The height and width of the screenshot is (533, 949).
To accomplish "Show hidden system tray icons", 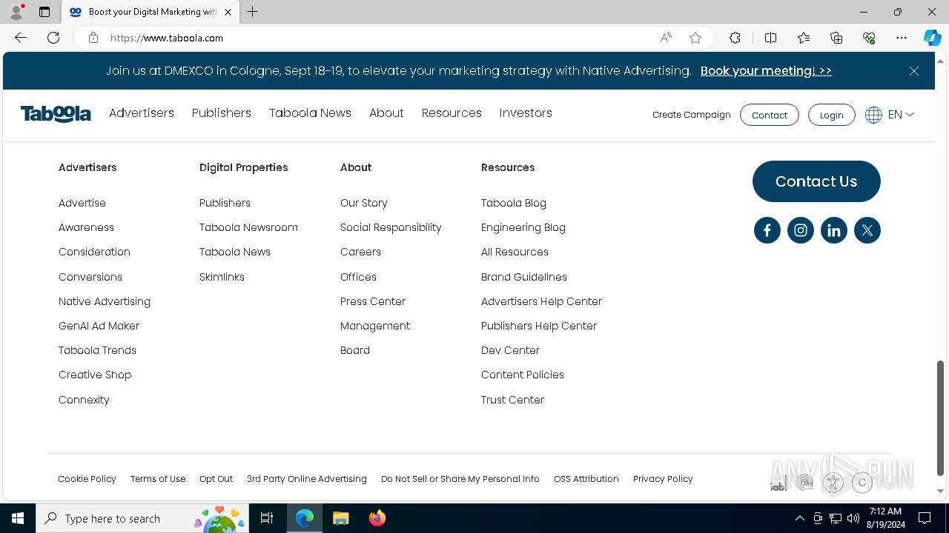I will [x=799, y=518].
